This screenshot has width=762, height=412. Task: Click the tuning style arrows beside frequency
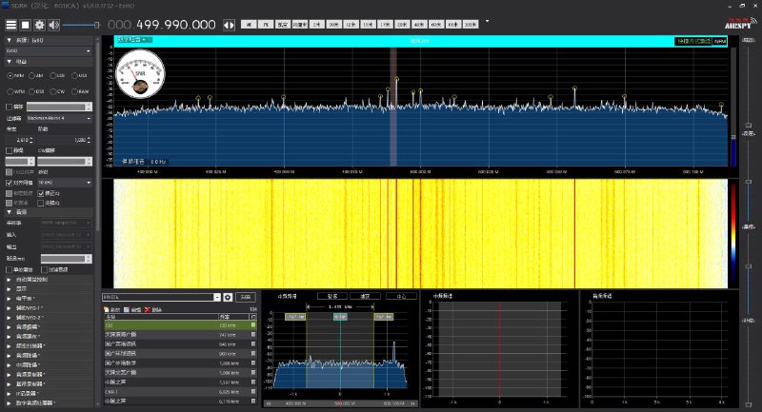tap(229, 25)
